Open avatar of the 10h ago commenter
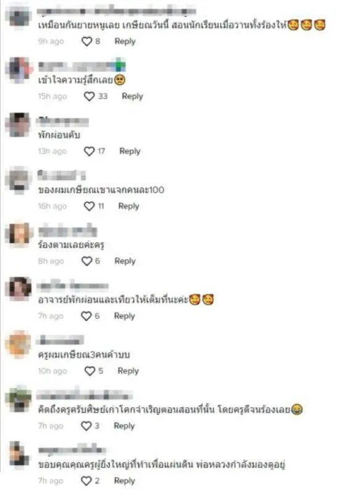358x490 pixels. tap(18, 344)
